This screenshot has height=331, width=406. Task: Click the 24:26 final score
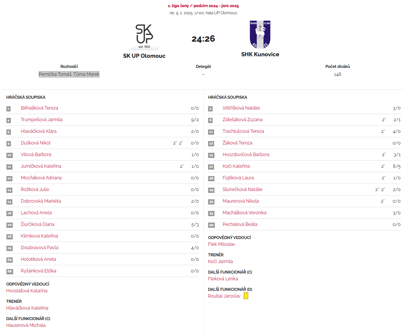[203, 39]
